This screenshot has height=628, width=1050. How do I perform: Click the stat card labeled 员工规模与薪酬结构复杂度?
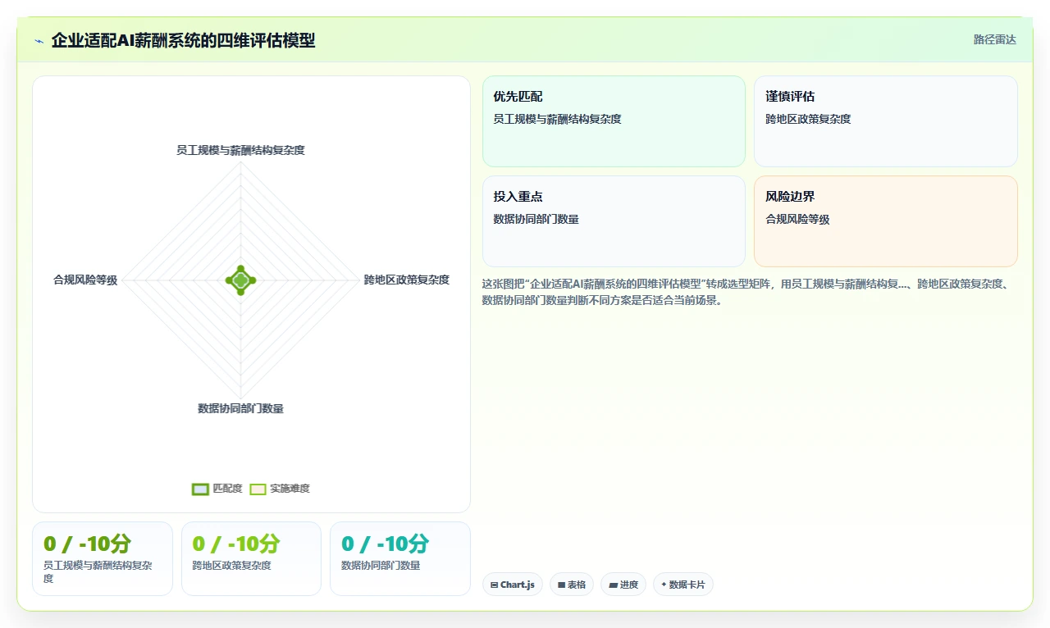103,558
